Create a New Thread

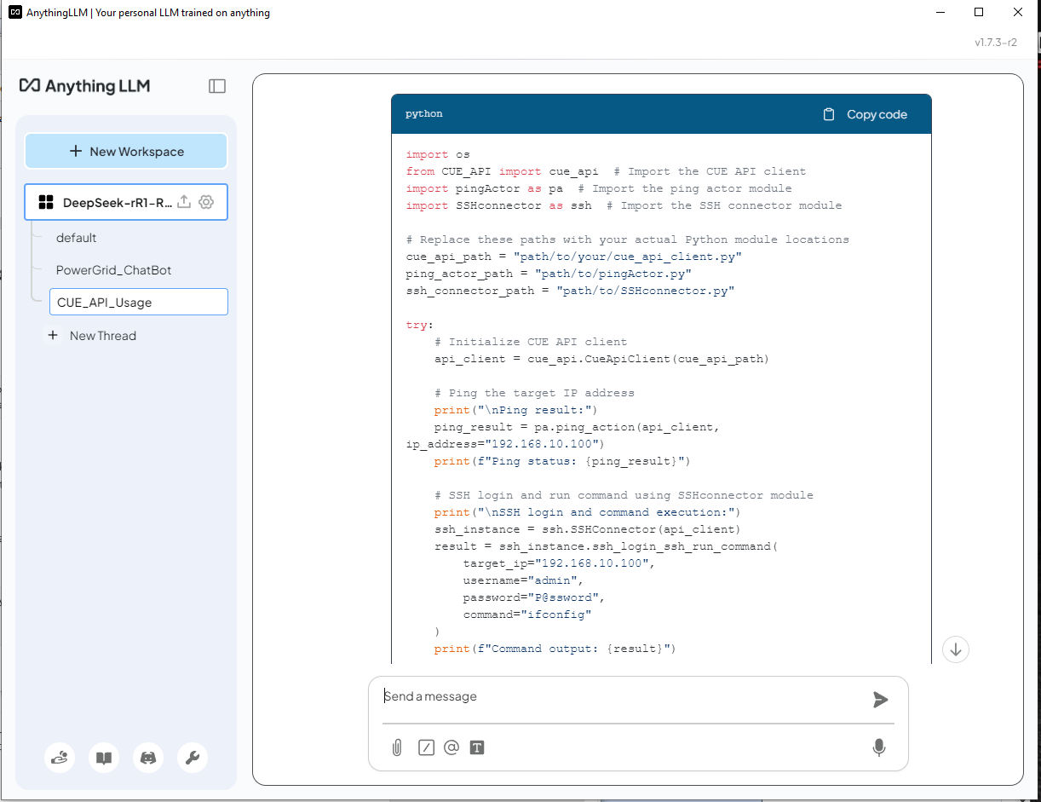91,336
